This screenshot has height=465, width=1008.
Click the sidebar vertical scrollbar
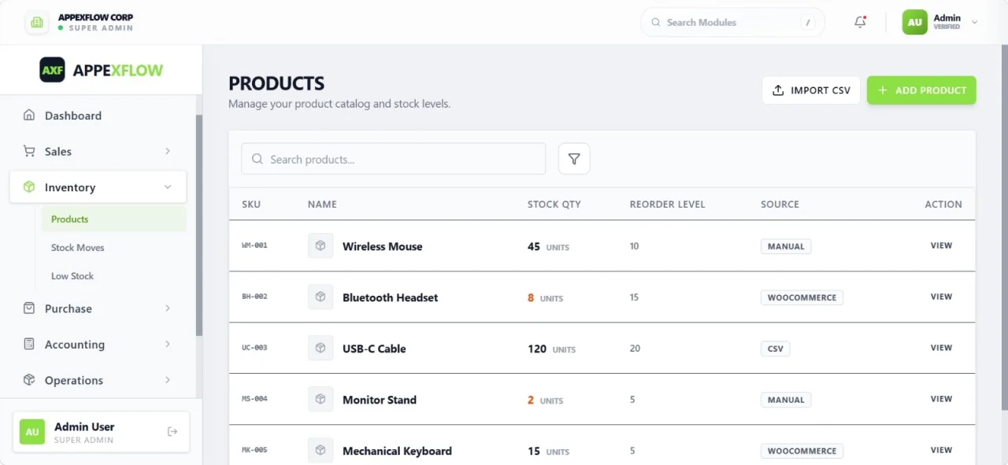pyautogui.click(x=199, y=225)
